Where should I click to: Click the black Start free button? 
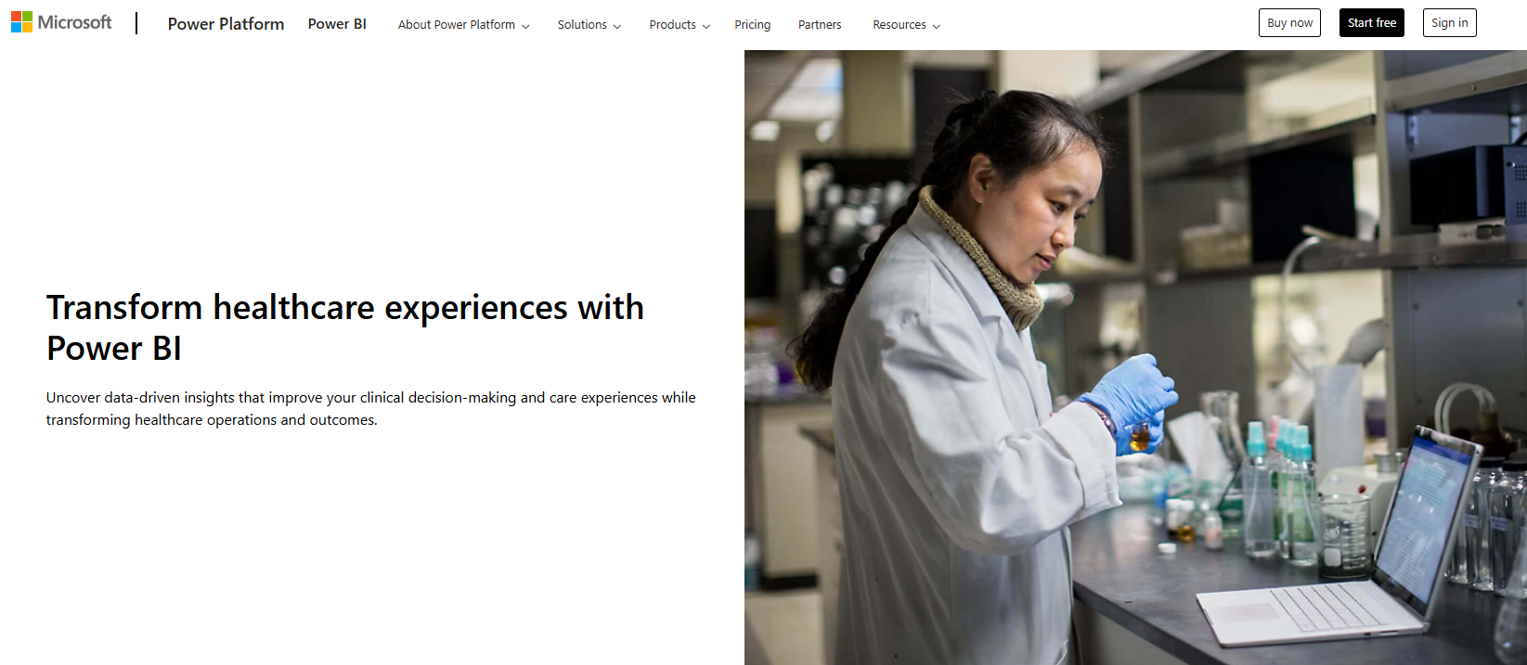pyautogui.click(x=1371, y=23)
